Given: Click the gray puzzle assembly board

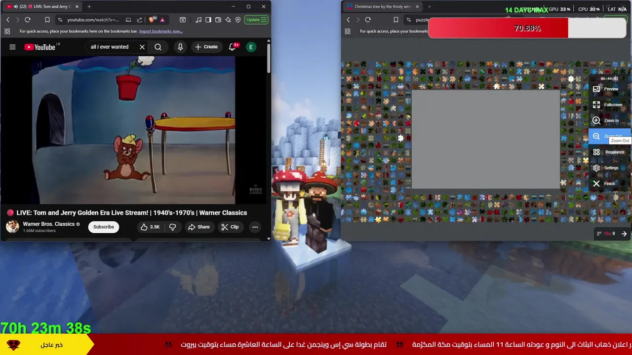Looking at the screenshot, I should tap(486, 140).
